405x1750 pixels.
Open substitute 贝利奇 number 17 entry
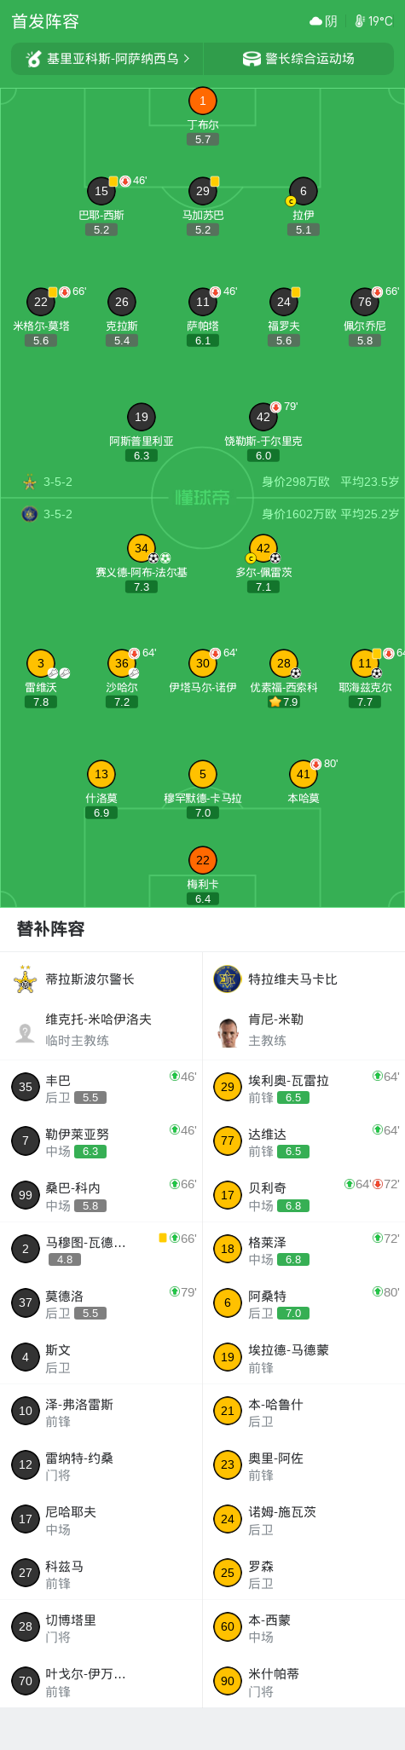click(x=304, y=1195)
